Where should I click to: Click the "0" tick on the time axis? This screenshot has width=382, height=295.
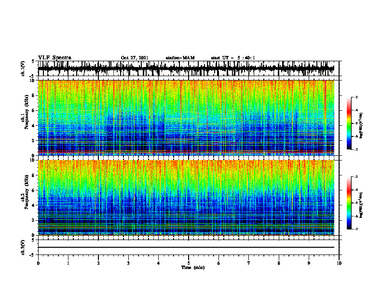[38, 263]
